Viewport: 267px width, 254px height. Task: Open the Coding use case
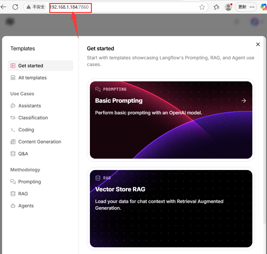41,130
